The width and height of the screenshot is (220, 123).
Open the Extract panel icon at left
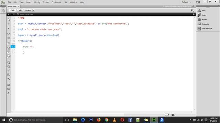click(x=3, y=11)
